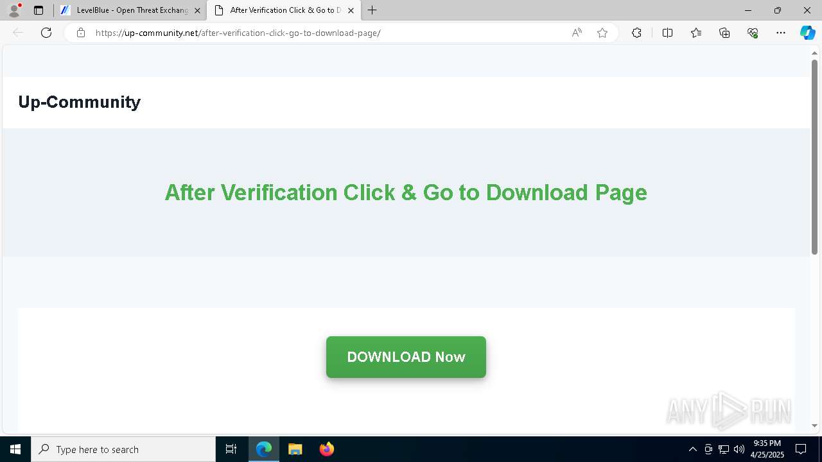The height and width of the screenshot is (462, 822).
Task: Close the After Verification Click tab
Action: pos(351,10)
